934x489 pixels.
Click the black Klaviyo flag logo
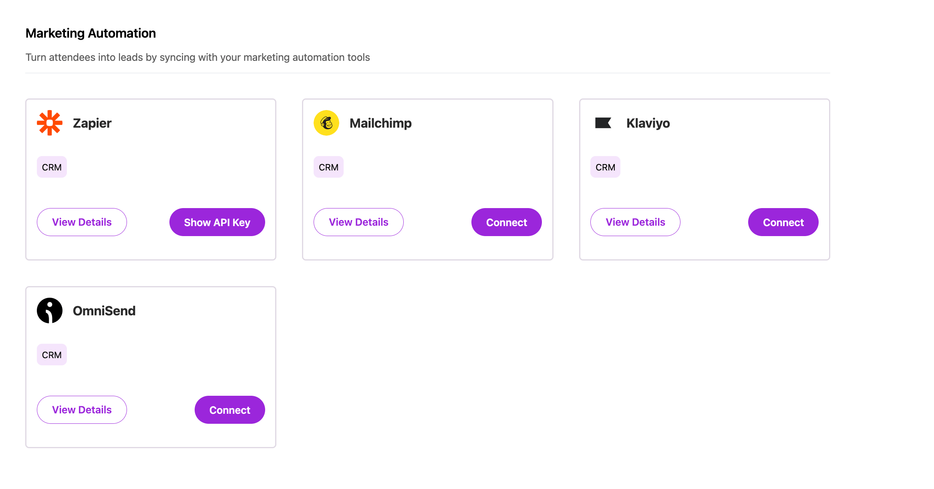tap(603, 123)
